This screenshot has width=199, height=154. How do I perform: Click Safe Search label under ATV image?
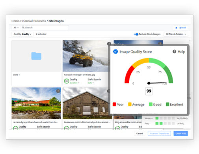(x=95, y=79)
